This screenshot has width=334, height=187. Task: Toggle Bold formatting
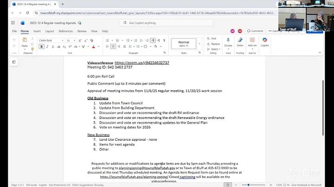click(x=42, y=47)
